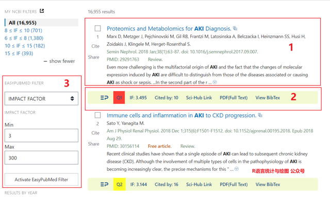Apply 10 ≤ IF ≤ 15 (182) filter
The width and height of the screenshot is (330, 197).
tap(25, 46)
